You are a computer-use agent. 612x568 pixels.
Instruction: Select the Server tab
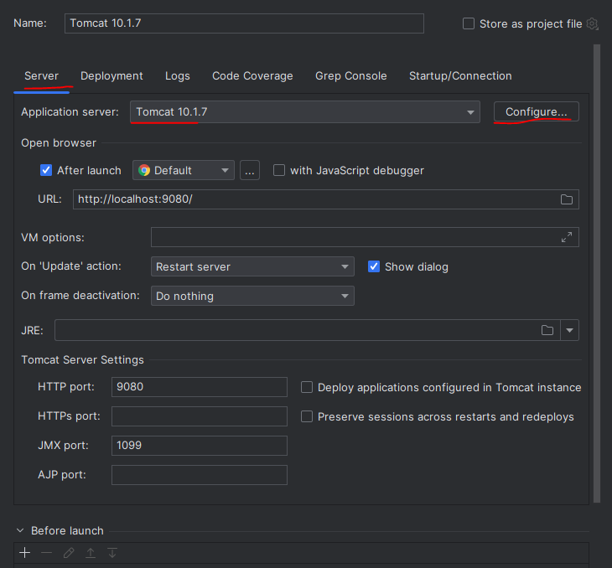tap(41, 75)
